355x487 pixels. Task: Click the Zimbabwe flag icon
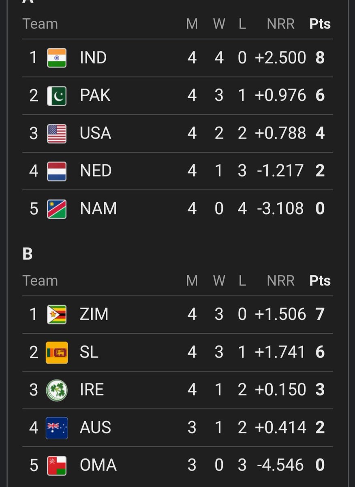(x=57, y=315)
